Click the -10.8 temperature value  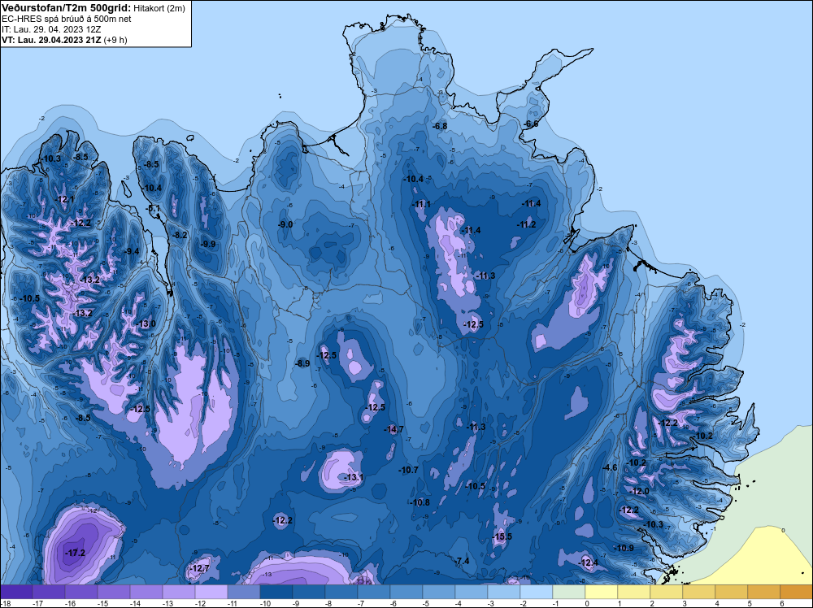420,502
